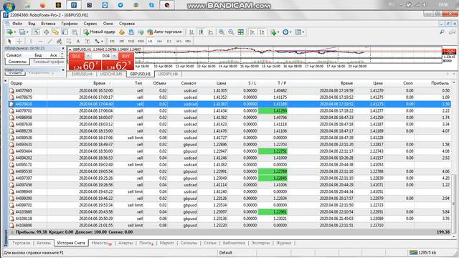Click the Новый ордер button

tap(100, 32)
